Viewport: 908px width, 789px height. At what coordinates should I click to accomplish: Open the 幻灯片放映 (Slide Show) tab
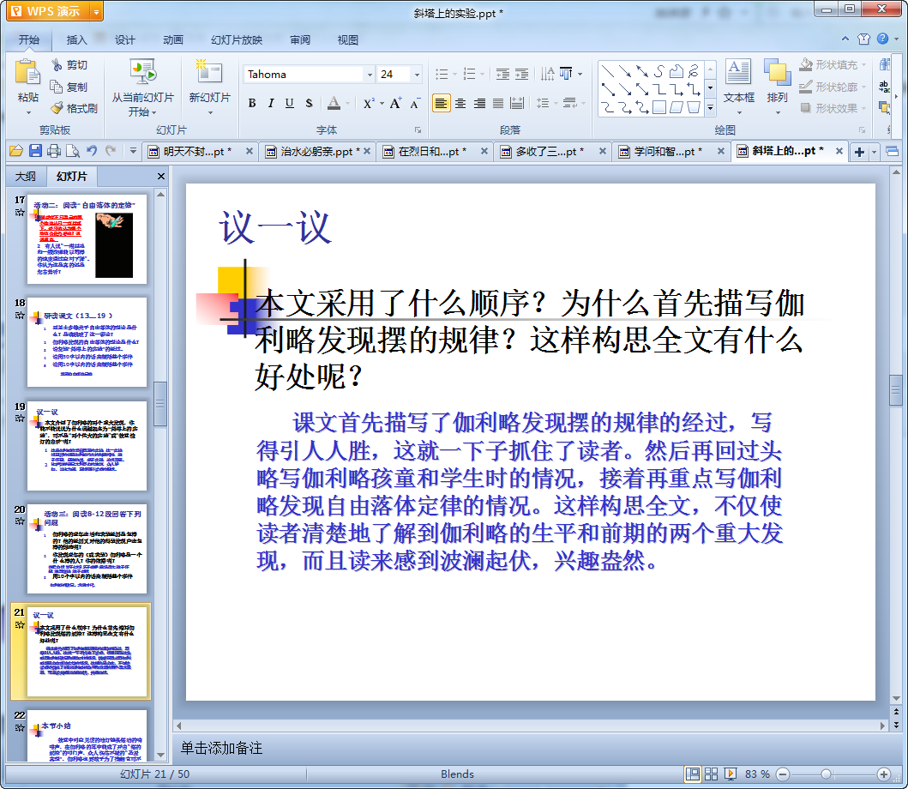point(237,39)
